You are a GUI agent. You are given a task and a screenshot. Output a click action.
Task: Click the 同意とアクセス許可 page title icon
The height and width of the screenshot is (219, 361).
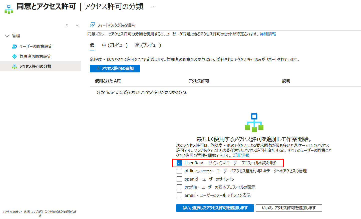(8, 8)
